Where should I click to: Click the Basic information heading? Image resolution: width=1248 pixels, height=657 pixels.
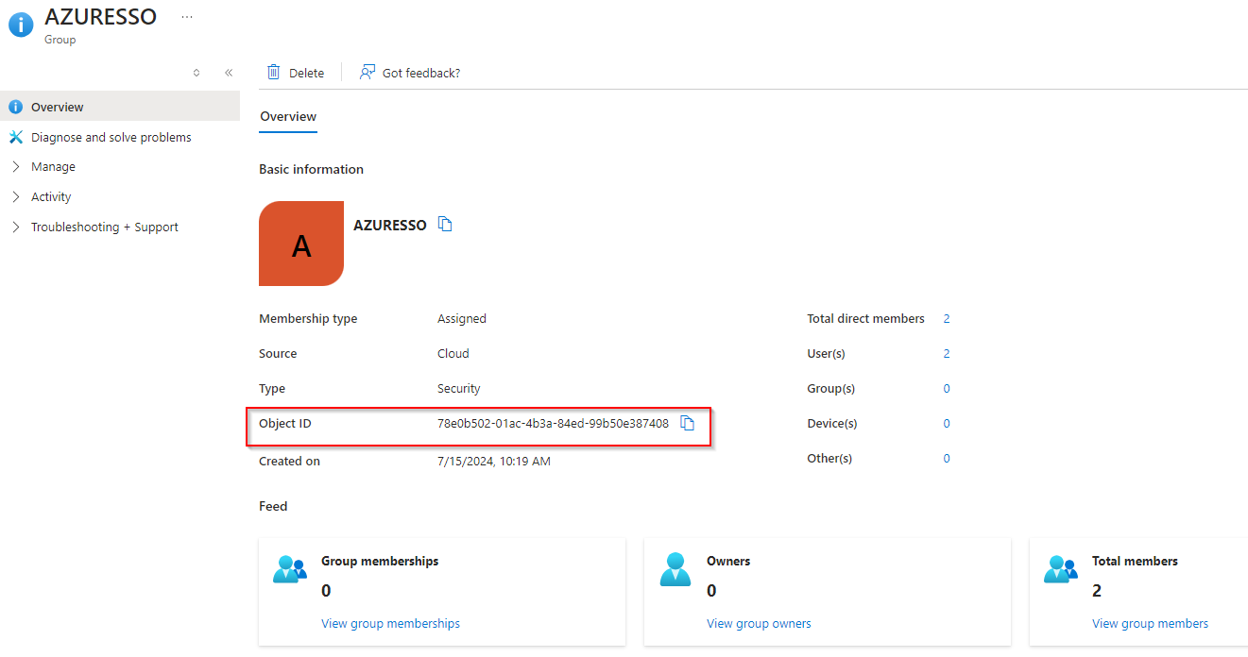coord(311,170)
